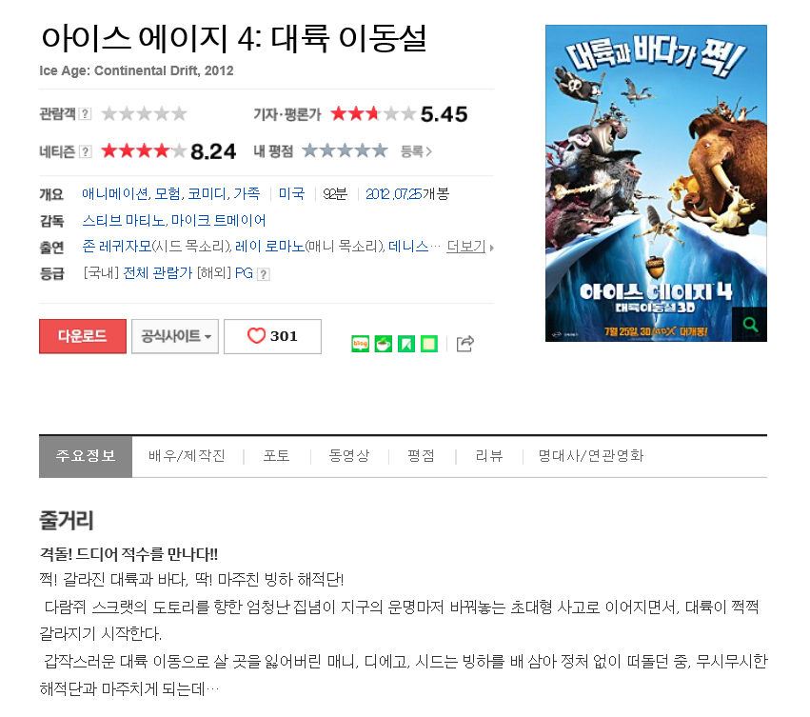Open the external share arrow icon

tap(464, 343)
